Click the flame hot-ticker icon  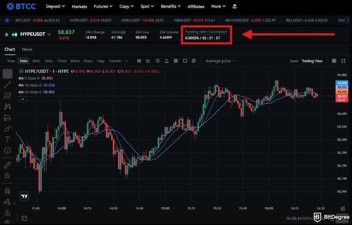coord(7,20)
